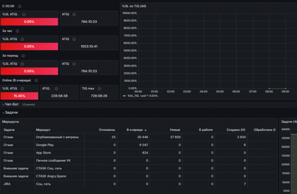Click info icon next to Online (В очереди)
This screenshot has width=297, height=194.
click(36, 81)
